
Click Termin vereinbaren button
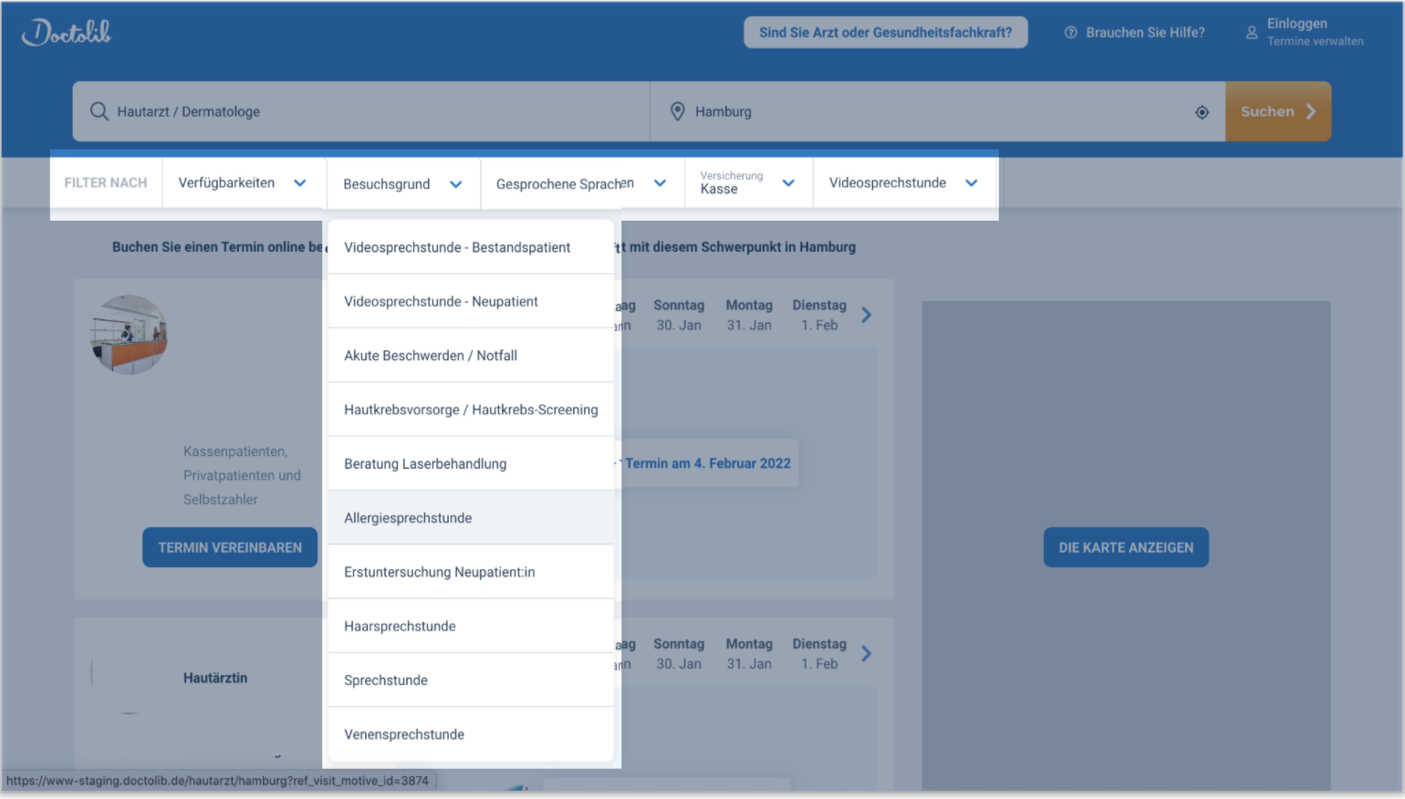tap(230, 547)
